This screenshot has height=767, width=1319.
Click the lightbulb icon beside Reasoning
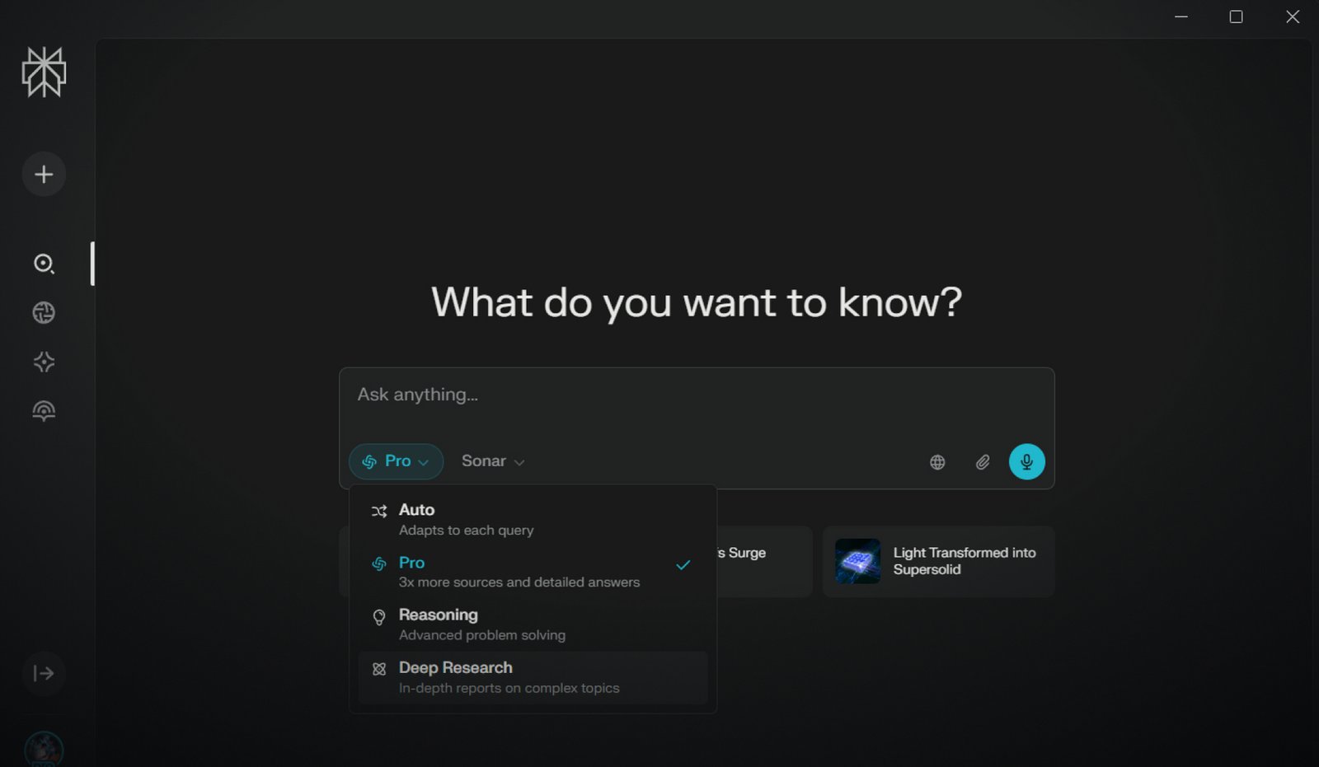click(x=379, y=617)
